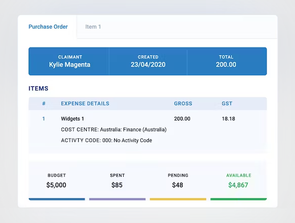295x223 pixels.
Task: Click the yellow Pending progress bar
Action: point(178,199)
